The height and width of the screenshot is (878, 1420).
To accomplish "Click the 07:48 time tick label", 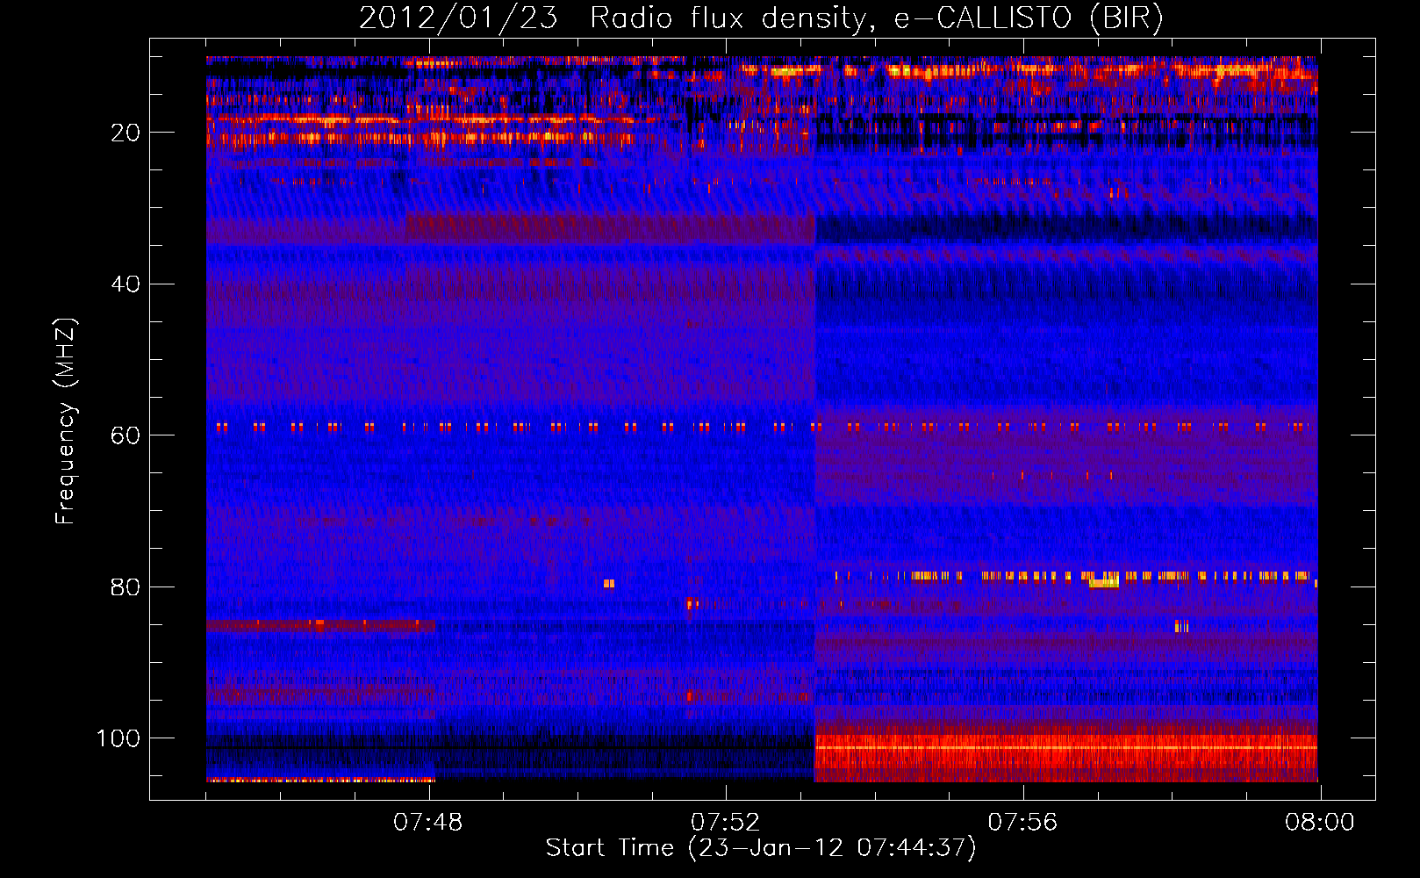I will (428, 823).
